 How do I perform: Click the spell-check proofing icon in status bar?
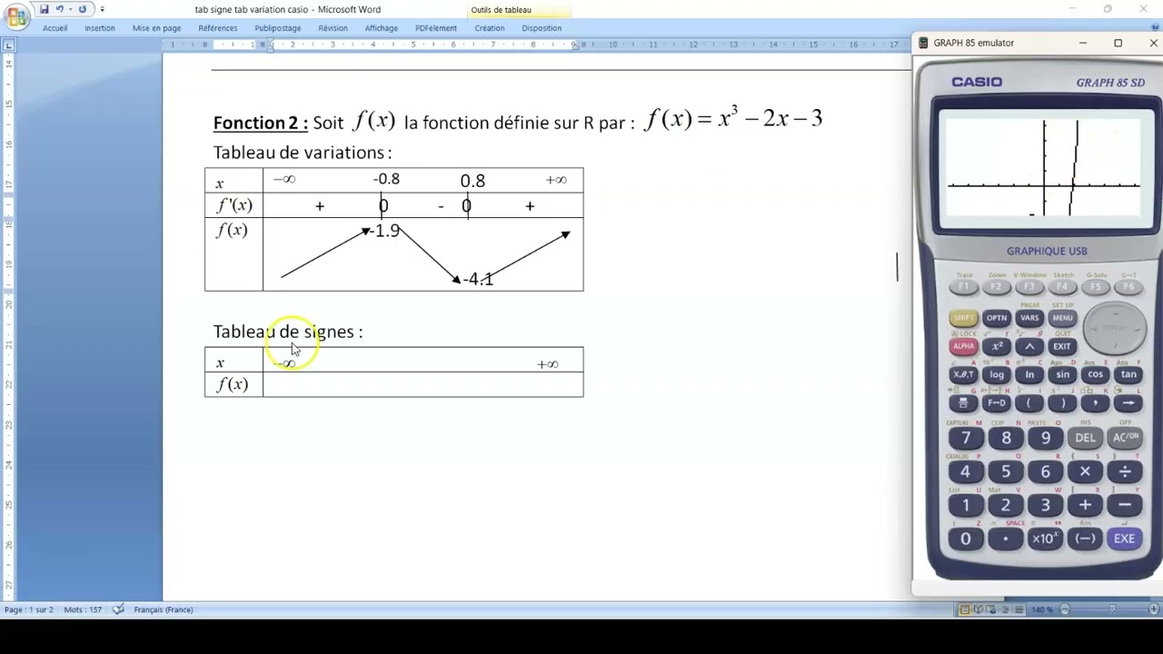point(118,609)
